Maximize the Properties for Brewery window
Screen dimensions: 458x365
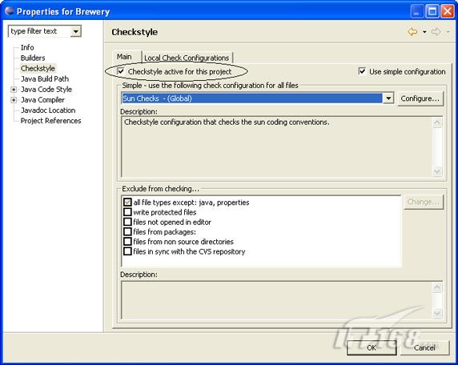point(432,11)
